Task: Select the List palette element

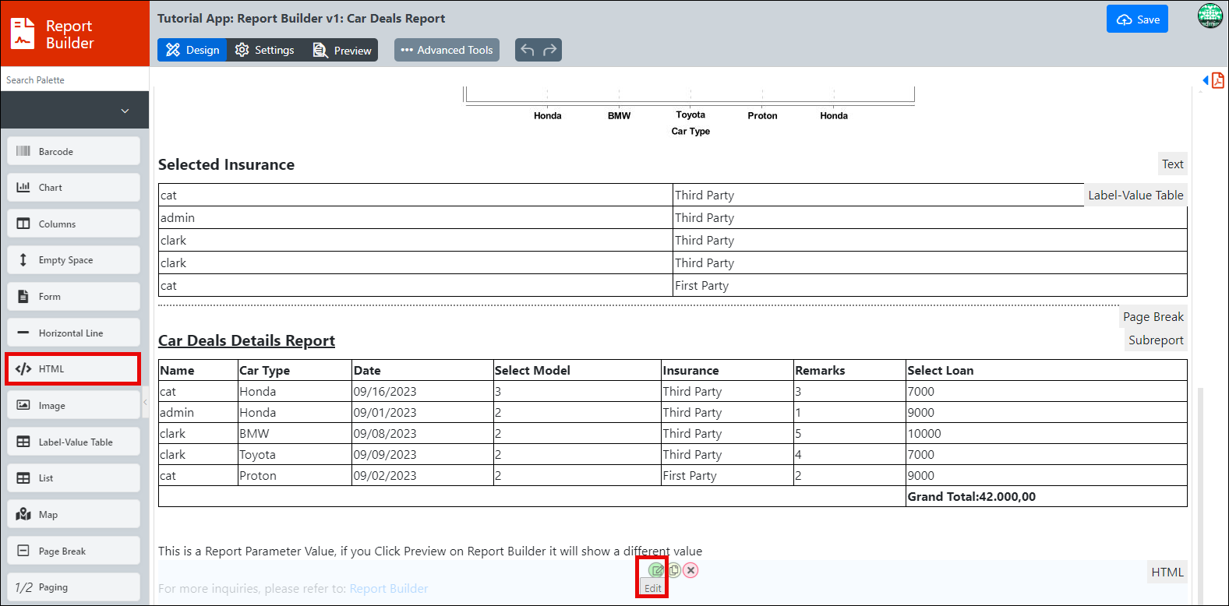Action: tap(74, 478)
